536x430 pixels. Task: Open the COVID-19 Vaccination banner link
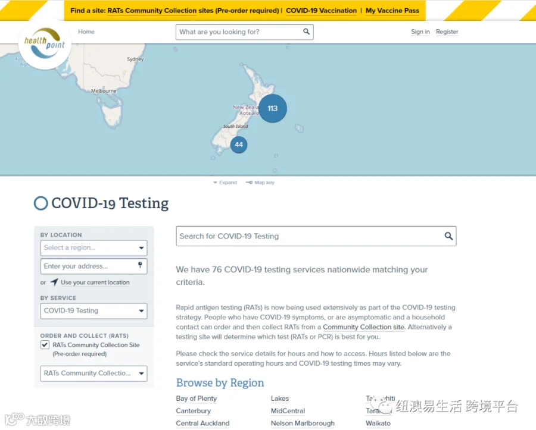(321, 11)
